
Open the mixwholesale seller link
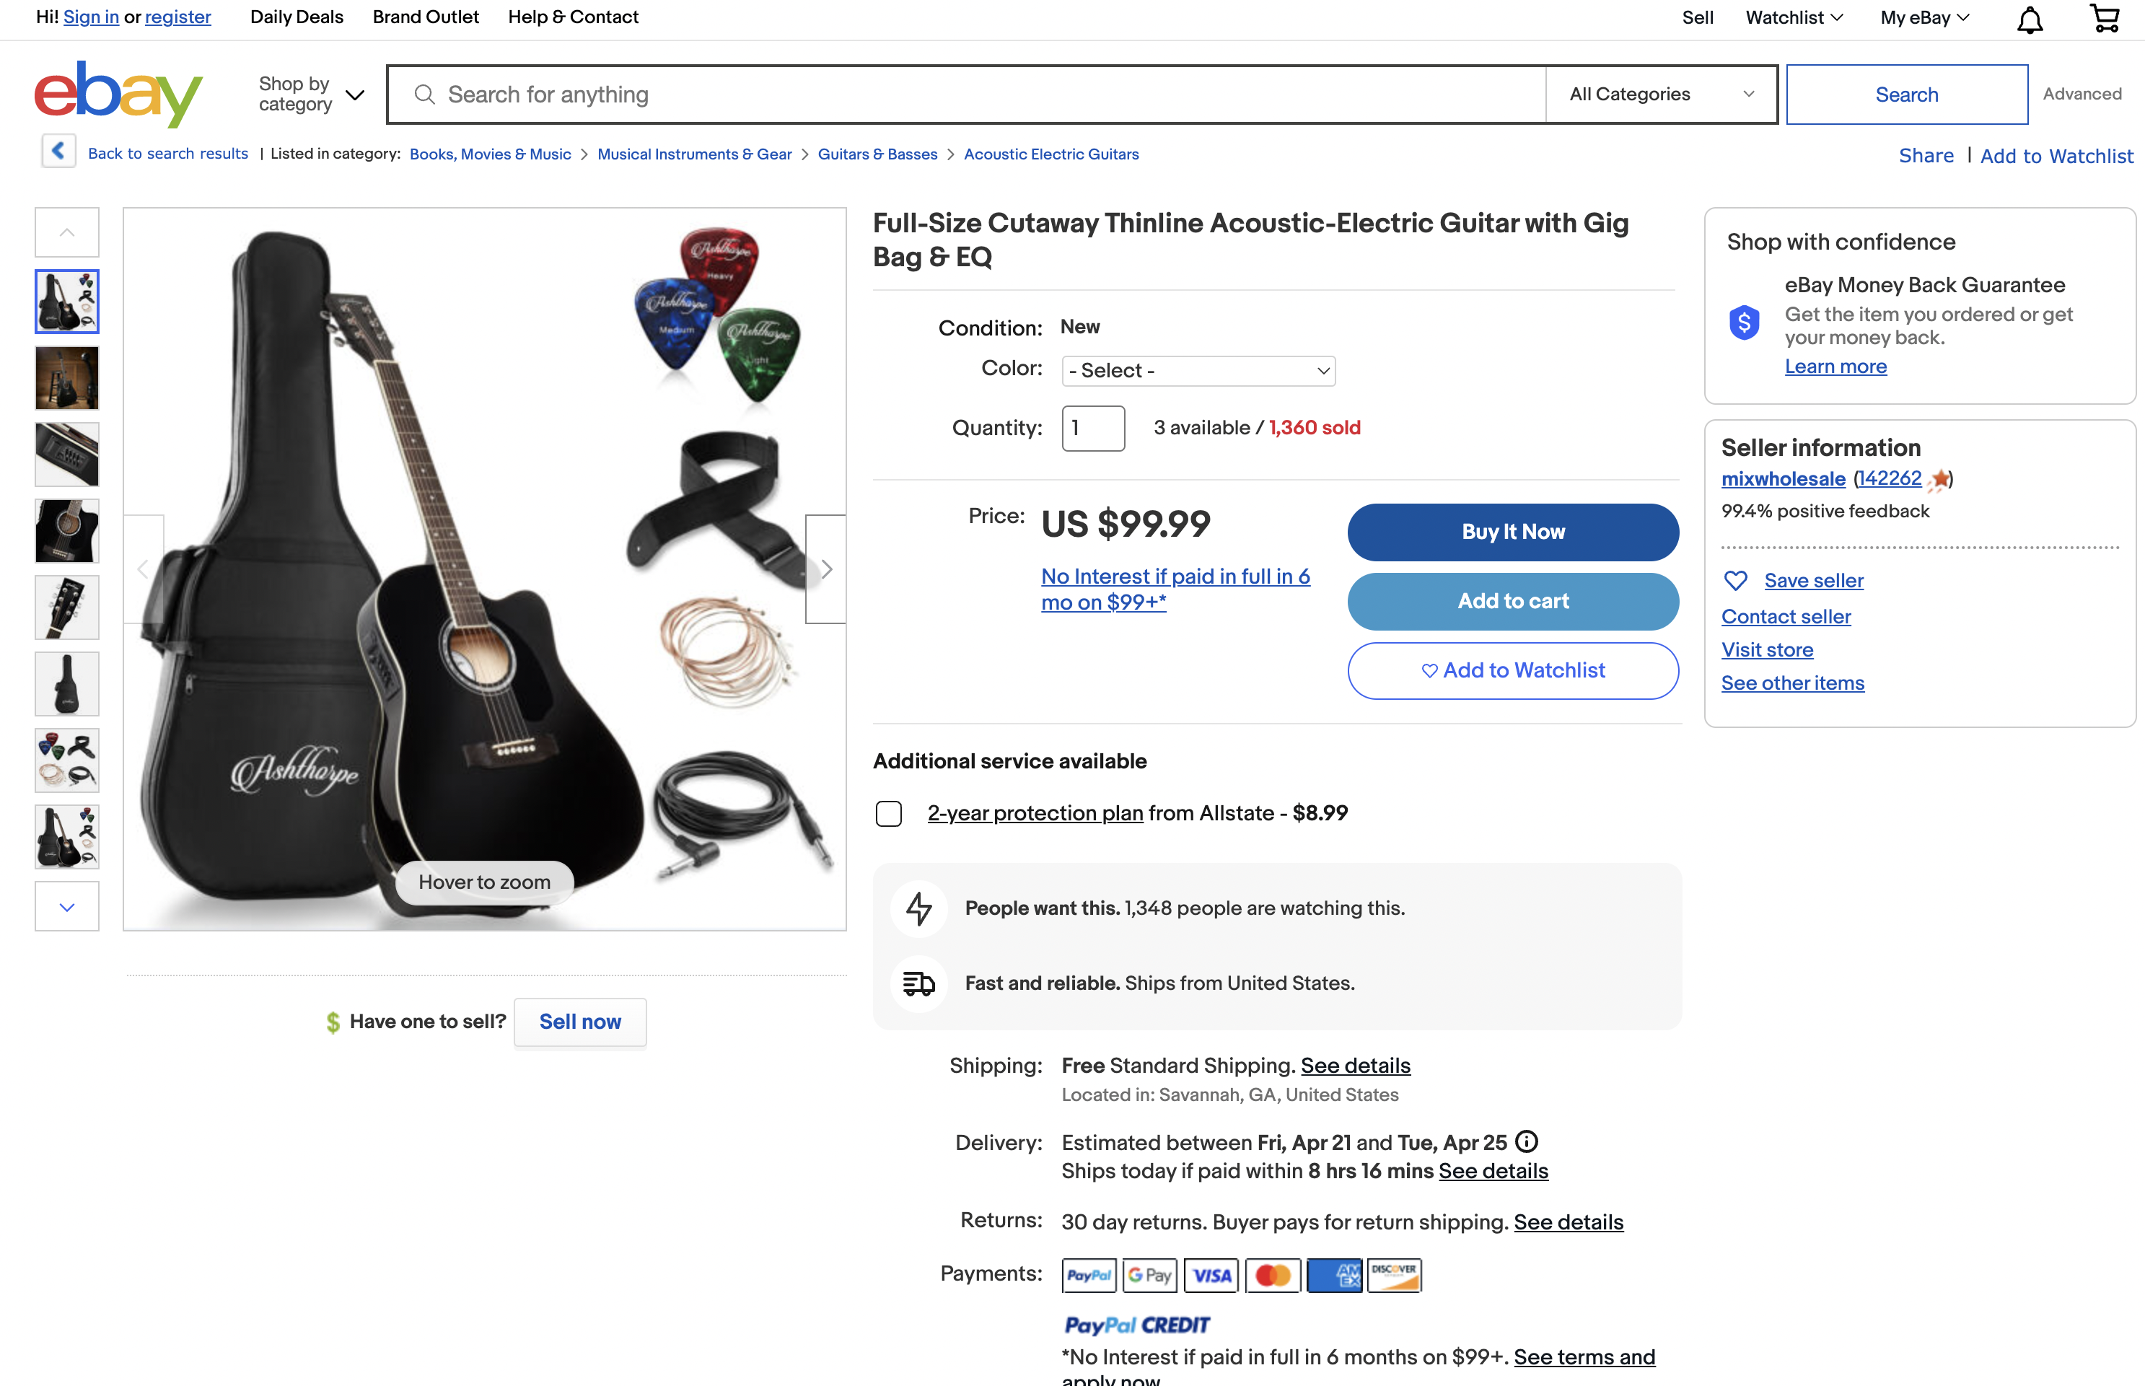[x=1782, y=479]
